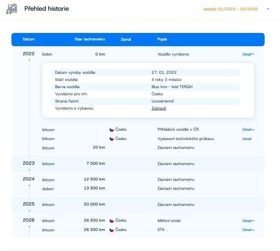Click the Datum výroby vozidla label
Image resolution: width=280 pixels, height=251 pixels.
tap(75, 72)
